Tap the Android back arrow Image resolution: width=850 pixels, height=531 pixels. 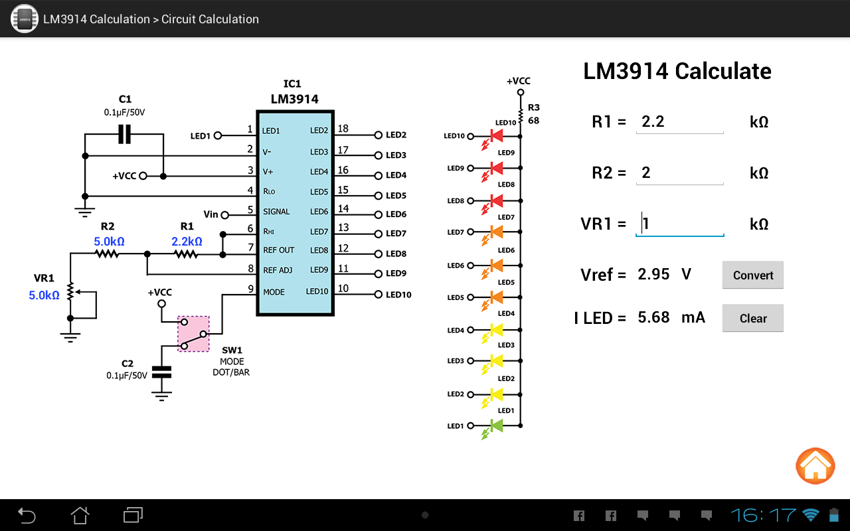pos(27,514)
